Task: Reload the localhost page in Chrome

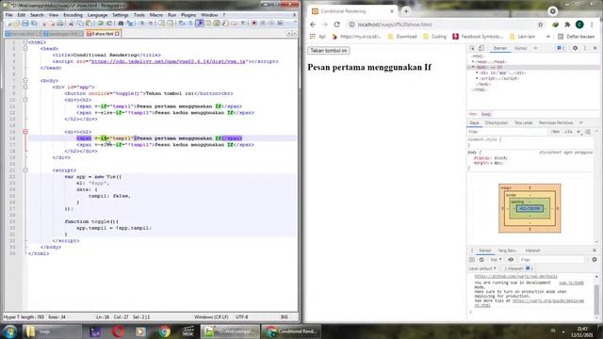Action: (337, 24)
